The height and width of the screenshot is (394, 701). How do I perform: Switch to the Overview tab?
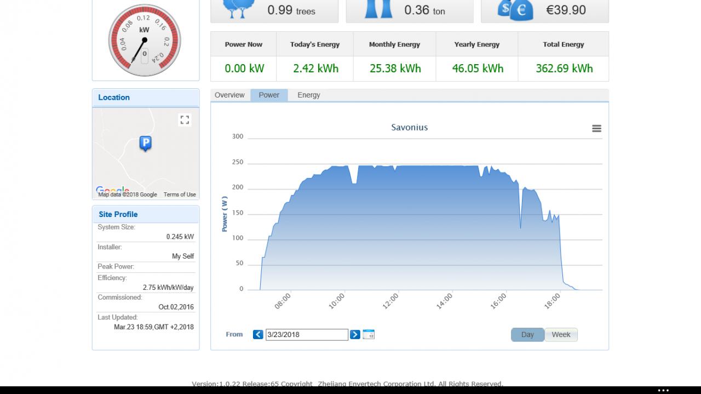[x=229, y=95]
